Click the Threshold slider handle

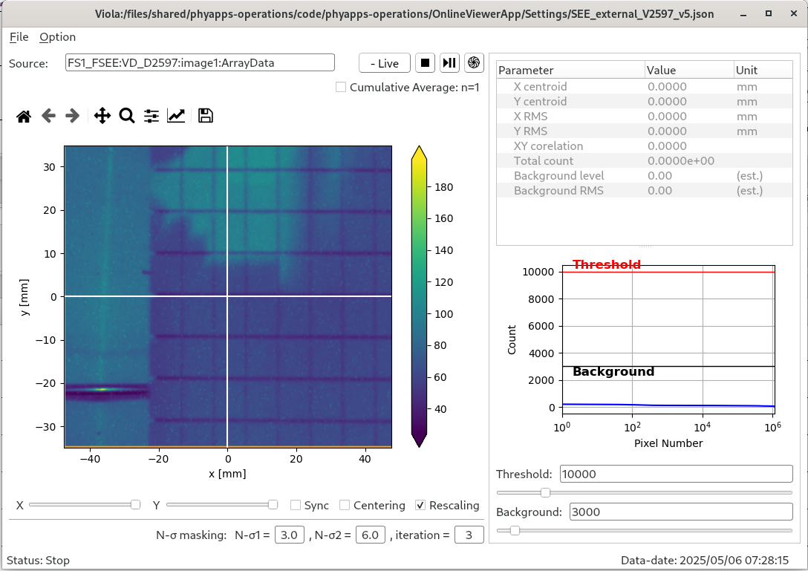tap(545, 492)
